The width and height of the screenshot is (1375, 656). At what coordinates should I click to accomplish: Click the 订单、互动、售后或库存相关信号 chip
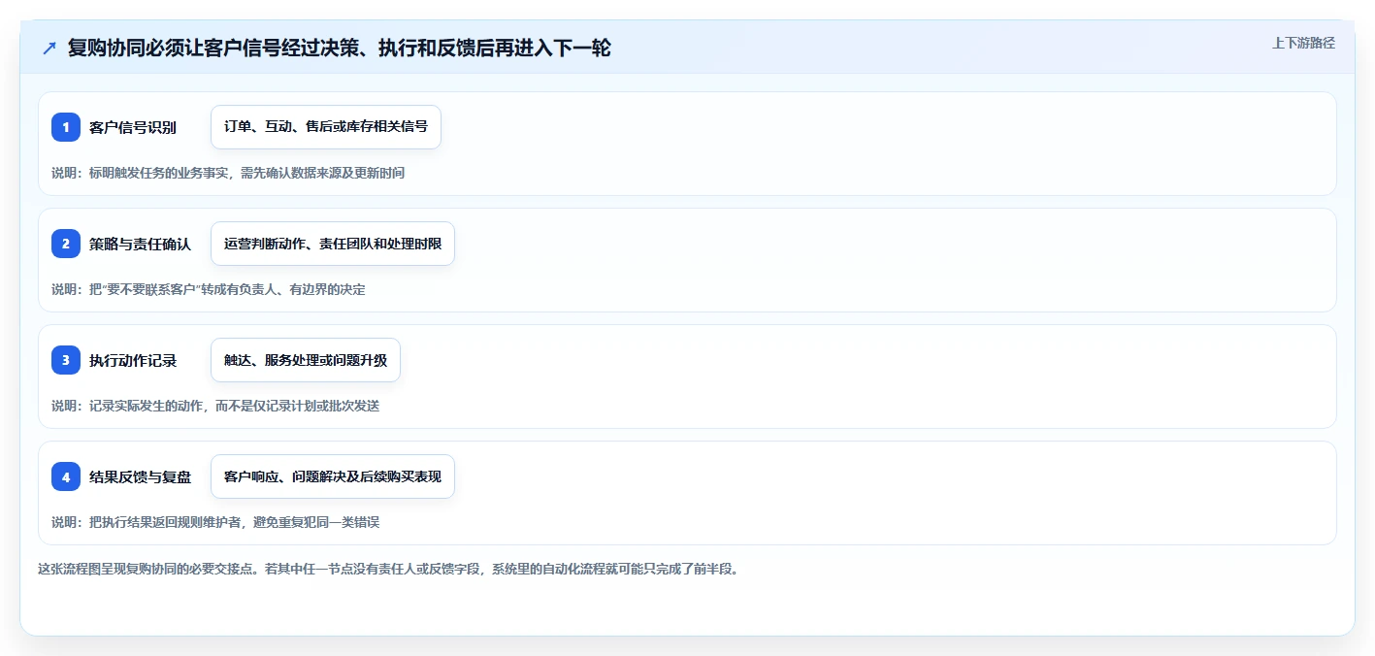click(x=326, y=127)
